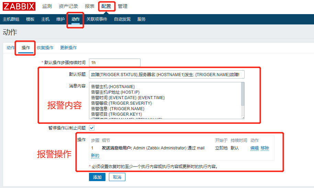Viewport: 314px width, 188px height.
Task: Click the 消息内容 text area scrollbar
Action: click(x=243, y=94)
